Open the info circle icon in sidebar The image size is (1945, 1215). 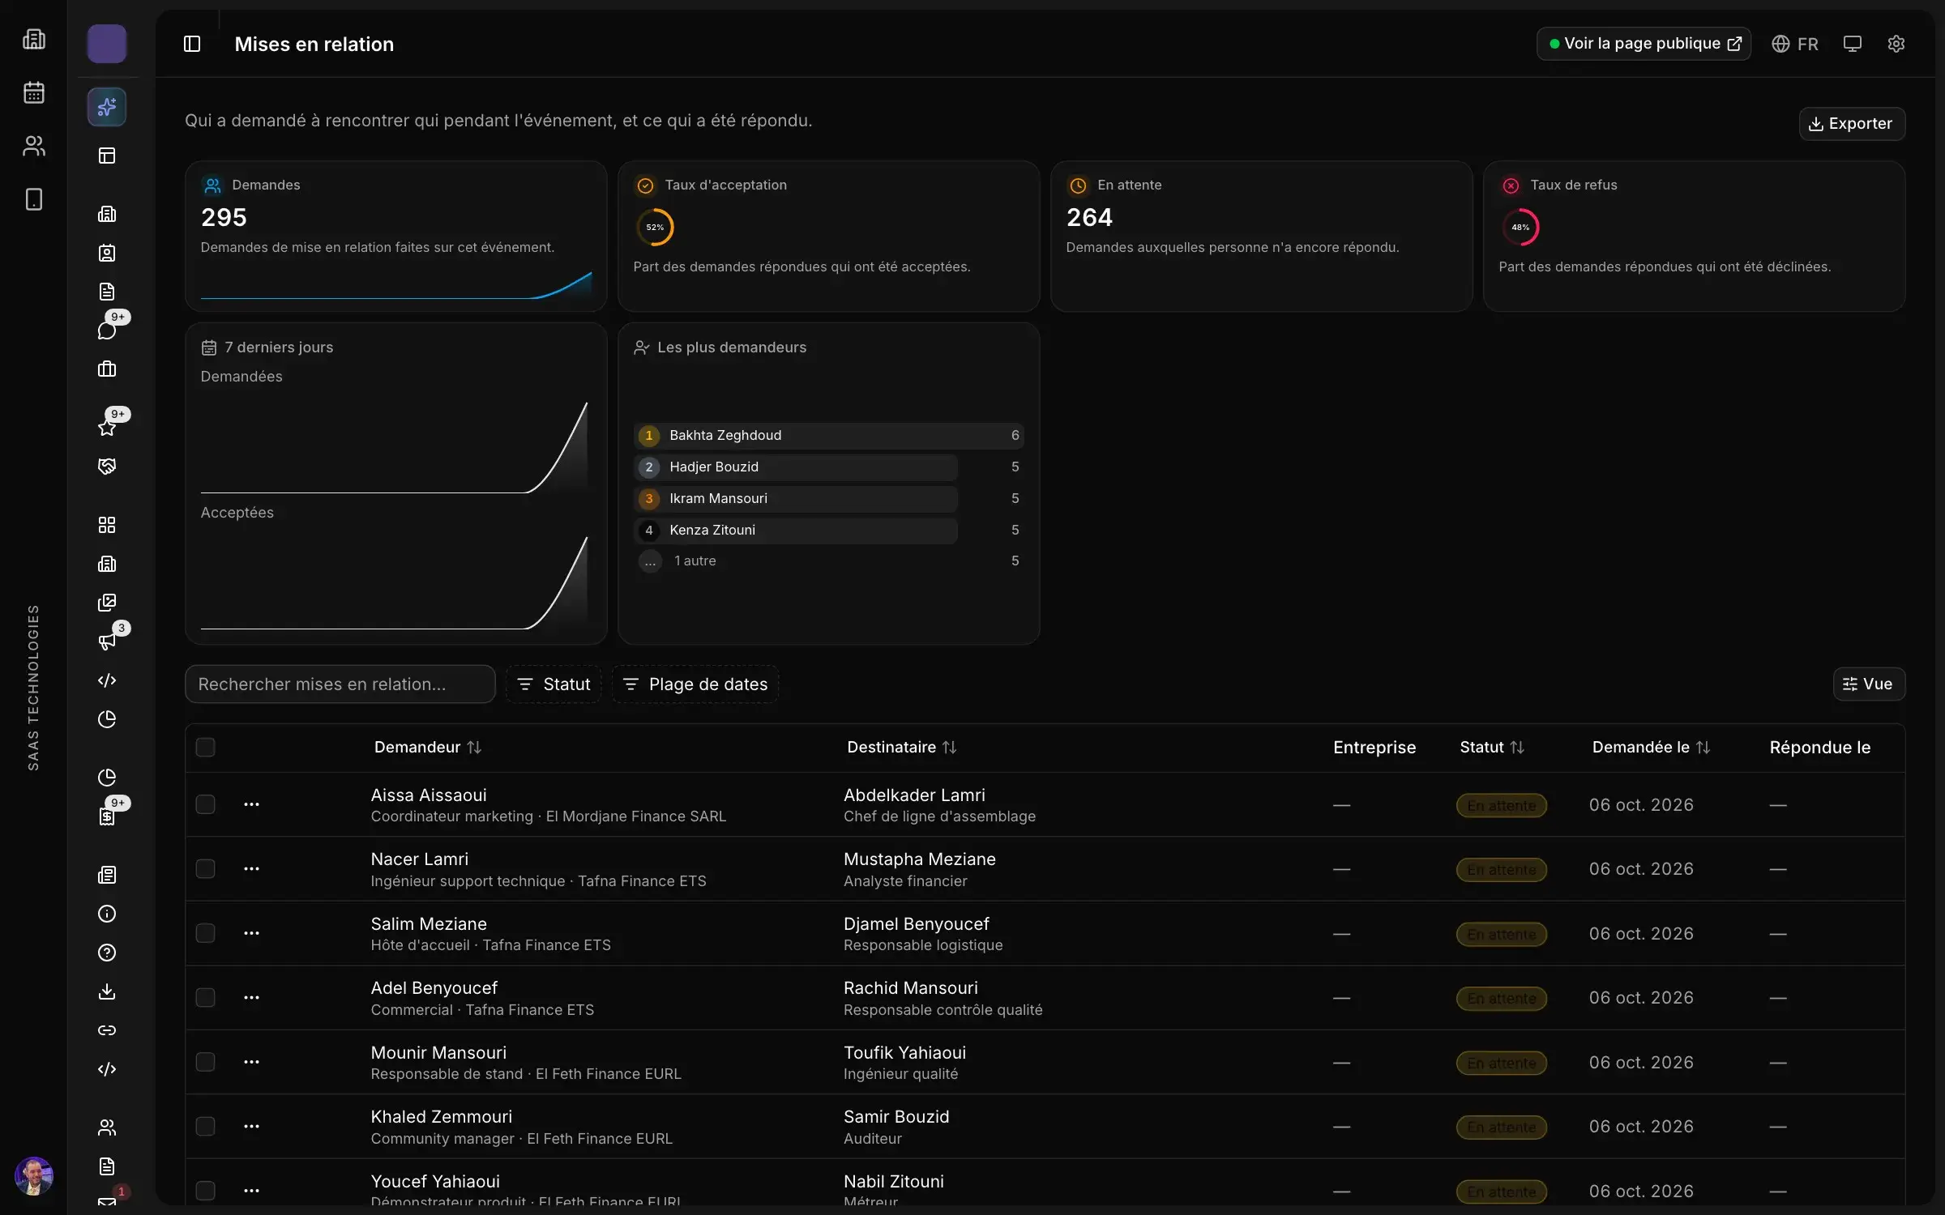[x=107, y=914]
